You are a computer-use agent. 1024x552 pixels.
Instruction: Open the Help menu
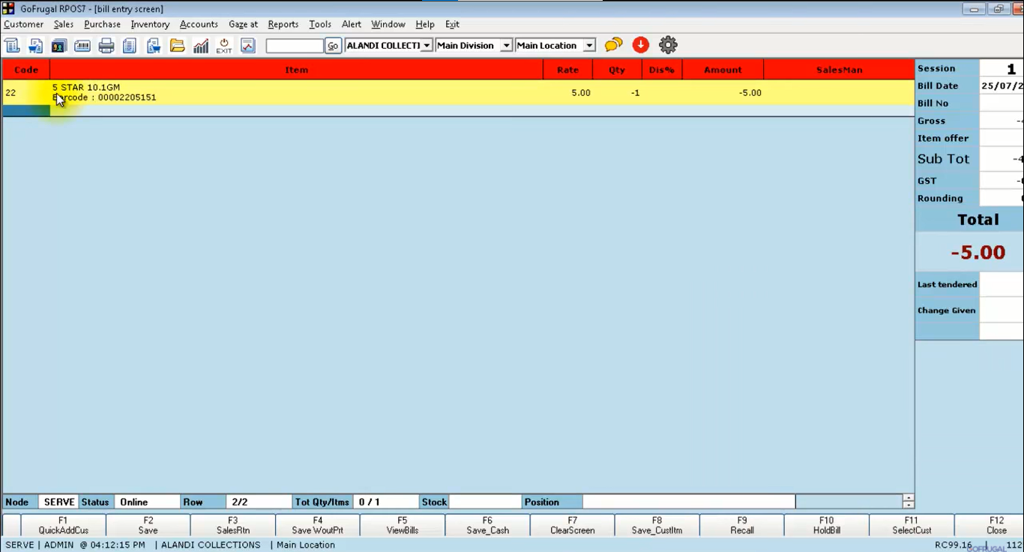pos(425,24)
